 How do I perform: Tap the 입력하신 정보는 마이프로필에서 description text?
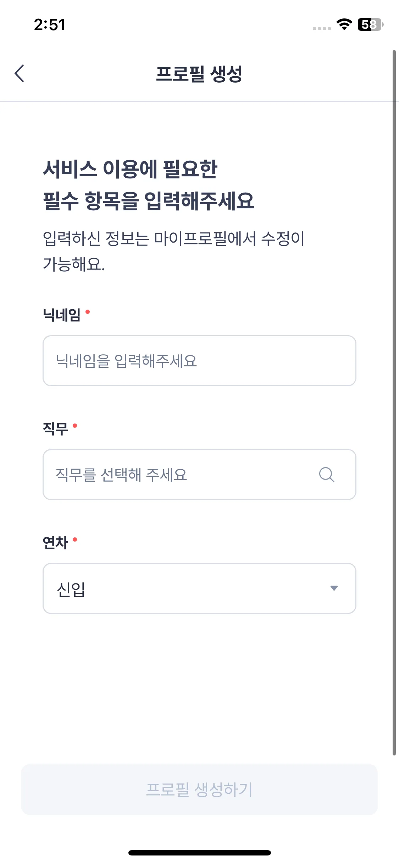[x=173, y=238]
